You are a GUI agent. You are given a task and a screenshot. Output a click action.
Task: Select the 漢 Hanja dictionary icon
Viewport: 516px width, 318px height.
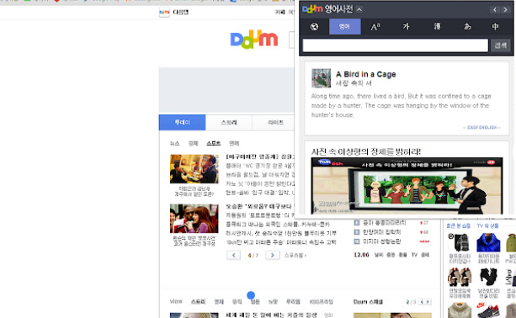coord(437,26)
